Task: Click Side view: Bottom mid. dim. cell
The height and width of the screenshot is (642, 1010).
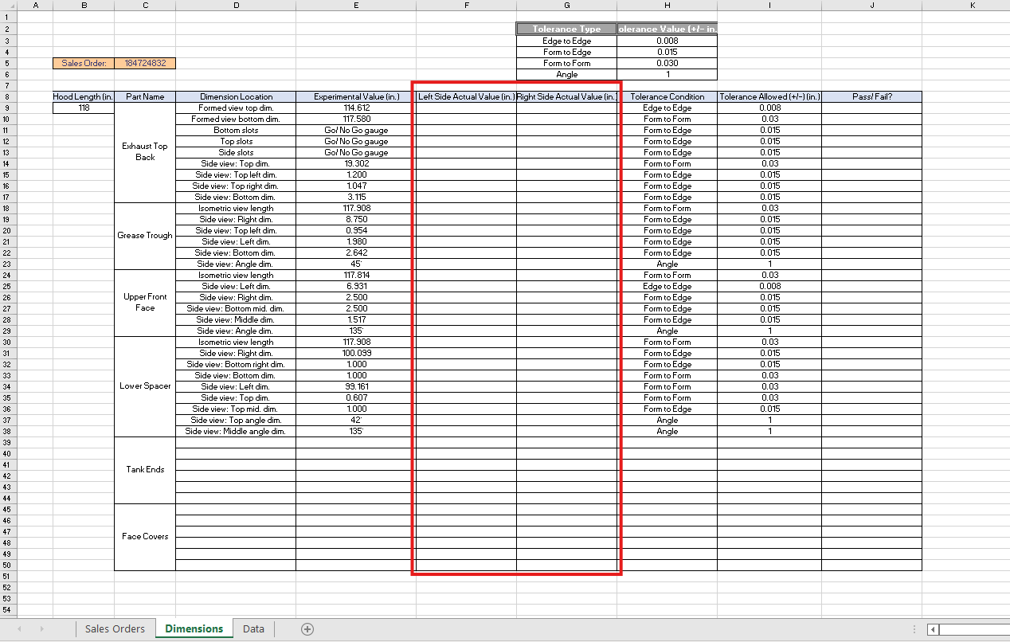Action: [236, 308]
